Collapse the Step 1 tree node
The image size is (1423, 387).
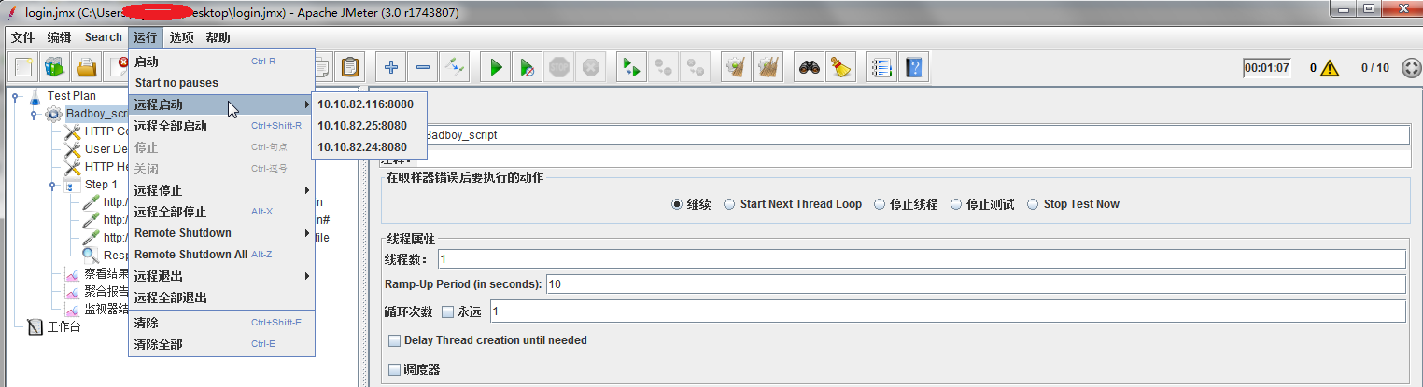53,185
